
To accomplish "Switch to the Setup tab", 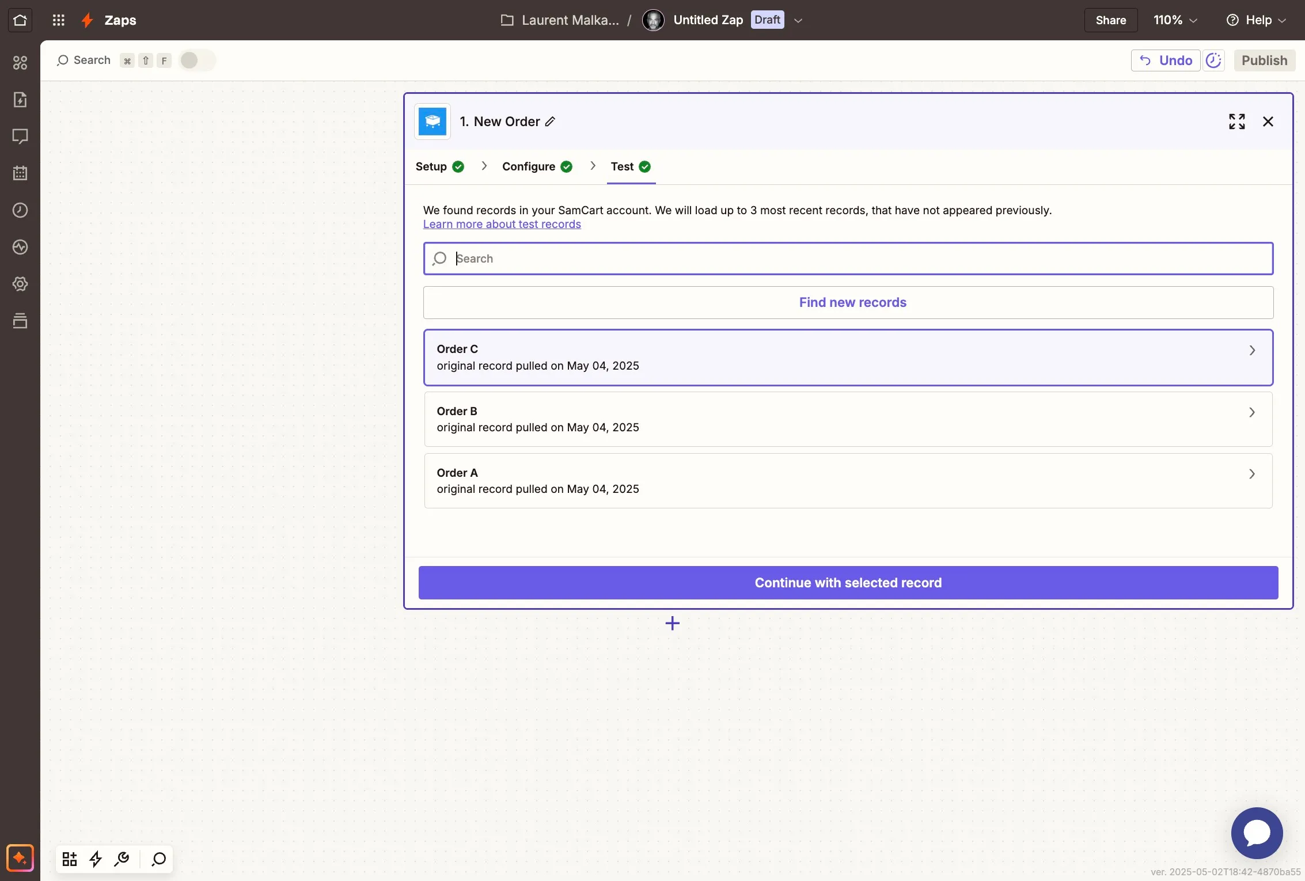I will (439, 166).
